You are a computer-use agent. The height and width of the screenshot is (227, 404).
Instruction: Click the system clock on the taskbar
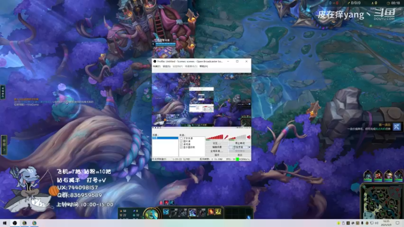pos(386,223)
